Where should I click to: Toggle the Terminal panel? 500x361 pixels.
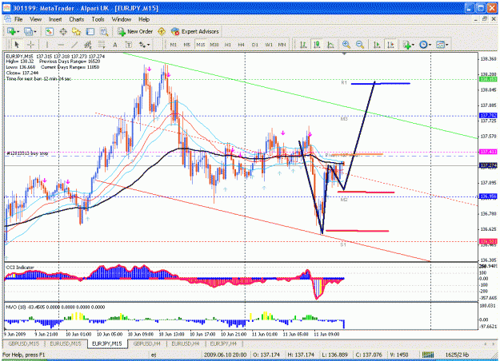(x=90, y=31)
